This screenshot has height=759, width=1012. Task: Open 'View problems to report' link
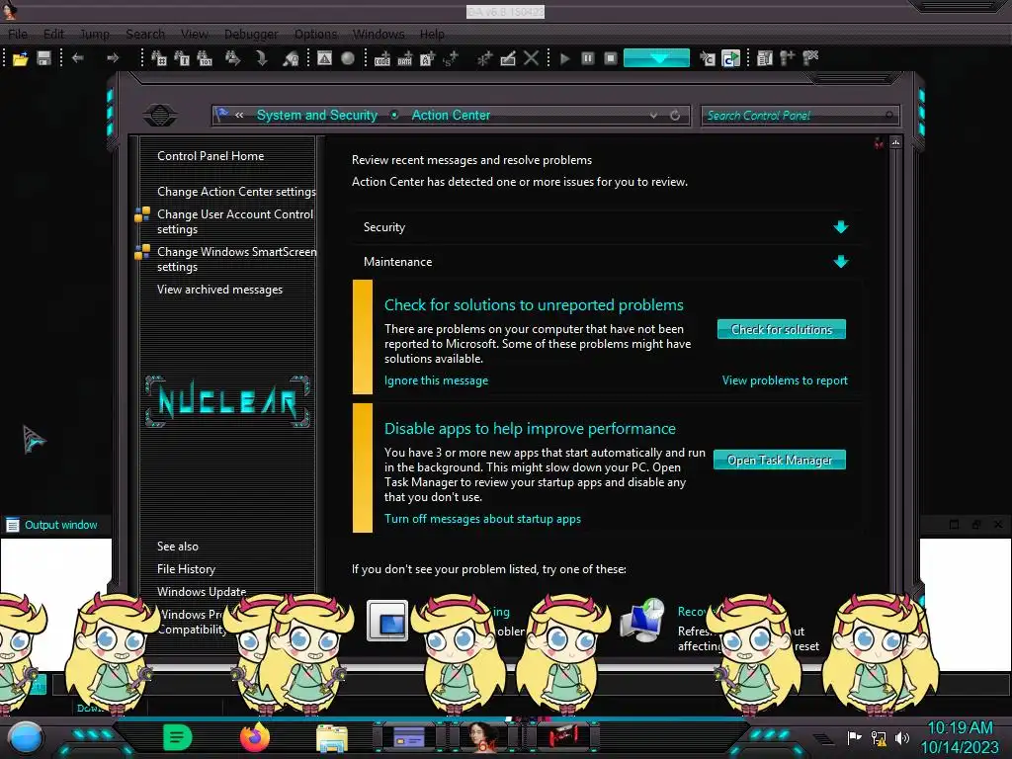pyautogui.click(x=785, y=380)
